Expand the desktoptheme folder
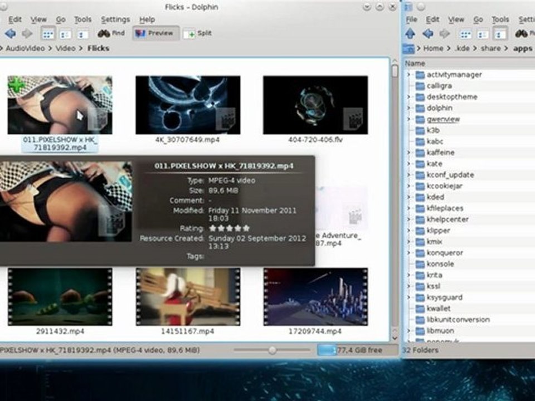The height and width of the screenshot is (401, 535). tap(408, 97)
